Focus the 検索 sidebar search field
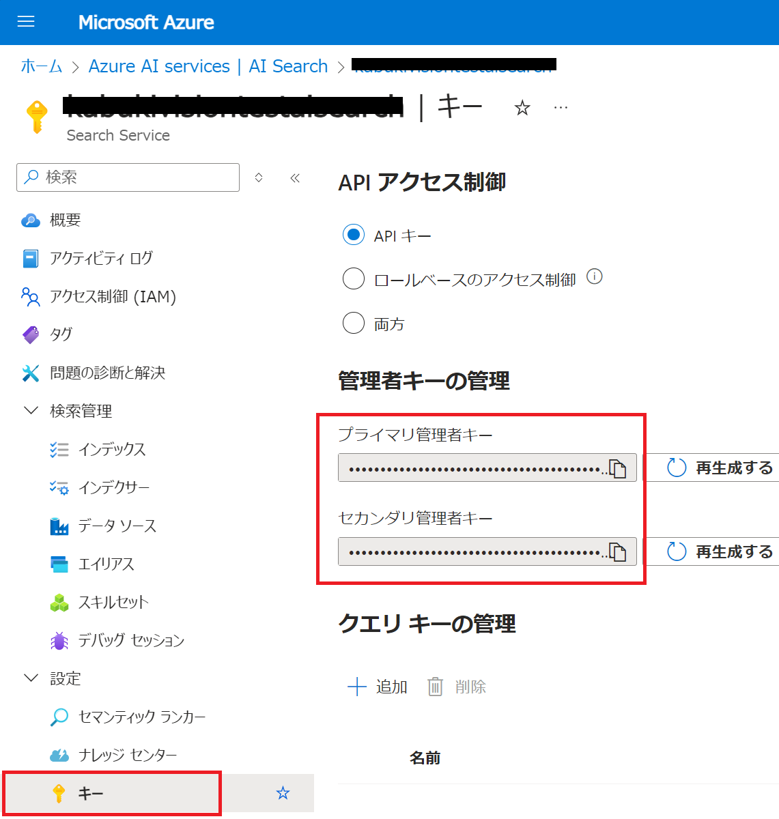Image resolution: width=779 pixels, height=819 pixels. click(128, 177)
